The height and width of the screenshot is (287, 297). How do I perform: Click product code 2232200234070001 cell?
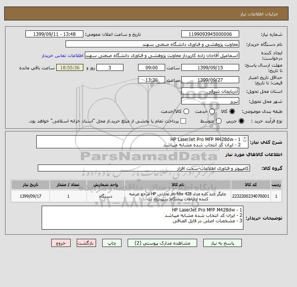click(251, 196)
